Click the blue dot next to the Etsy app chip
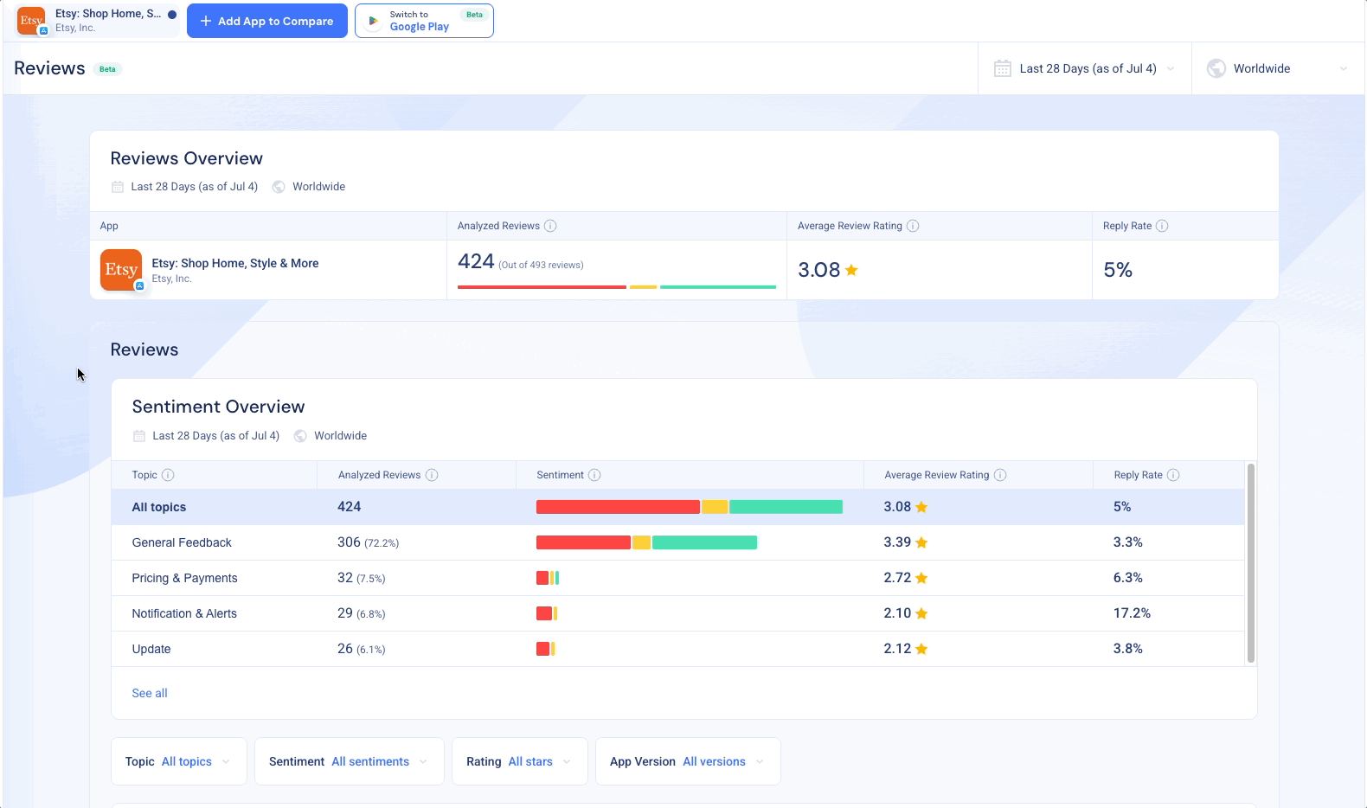This screenshot has height=808, width=1367. pos(172,15)
